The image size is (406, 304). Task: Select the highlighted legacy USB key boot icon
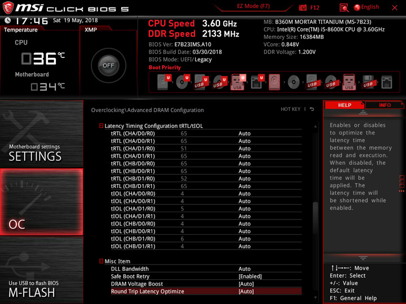pos(349,82)
